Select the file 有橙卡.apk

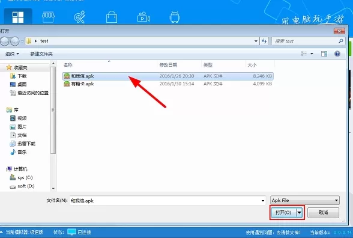(x=168, y=84)
